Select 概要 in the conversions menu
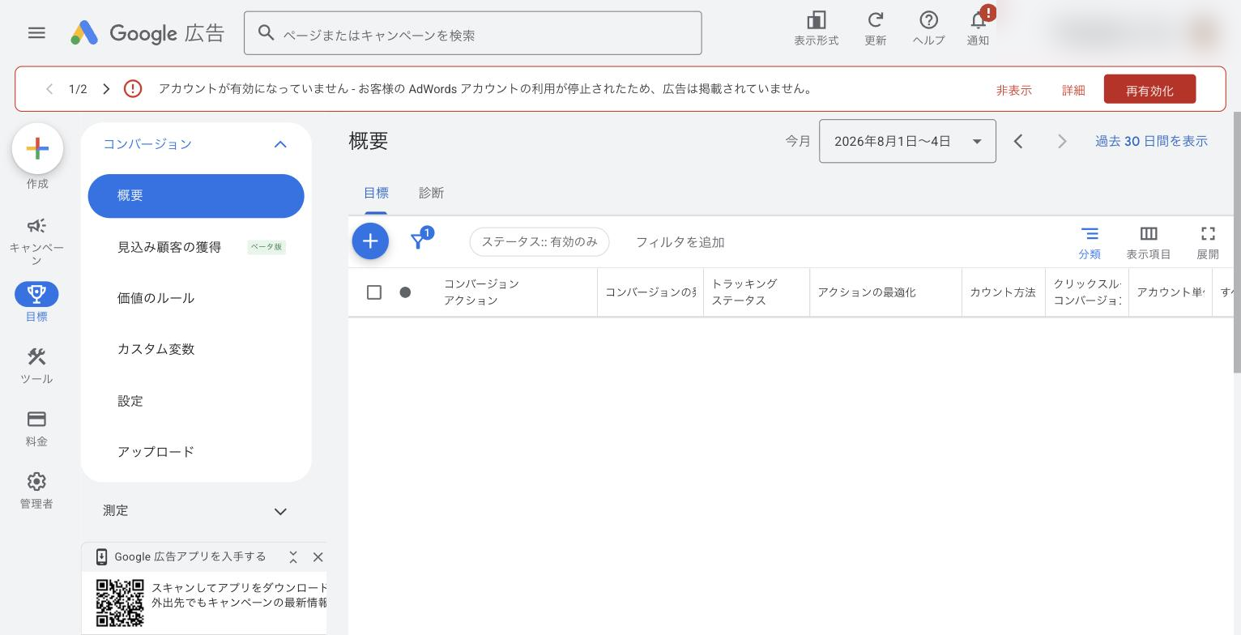Image resolution: width=1241 pixels, height=635 pixels. 196,196
